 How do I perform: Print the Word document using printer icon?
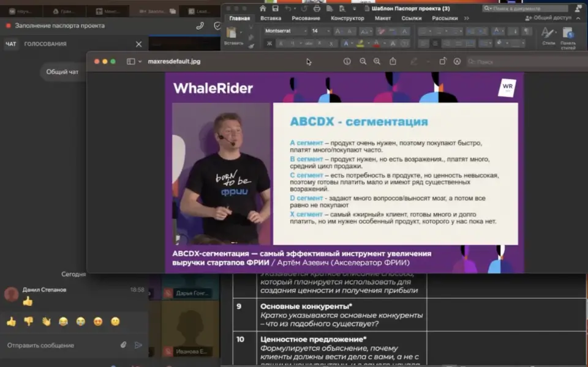click(x=317, y=8)
